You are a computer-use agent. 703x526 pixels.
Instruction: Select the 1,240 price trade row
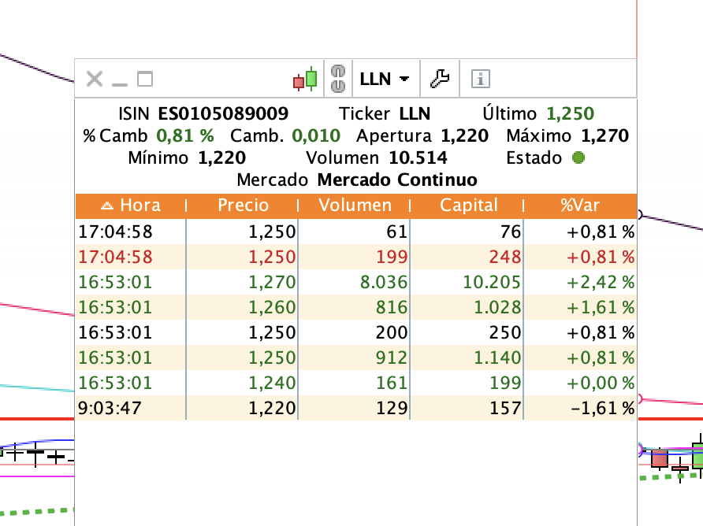[356, 383]
